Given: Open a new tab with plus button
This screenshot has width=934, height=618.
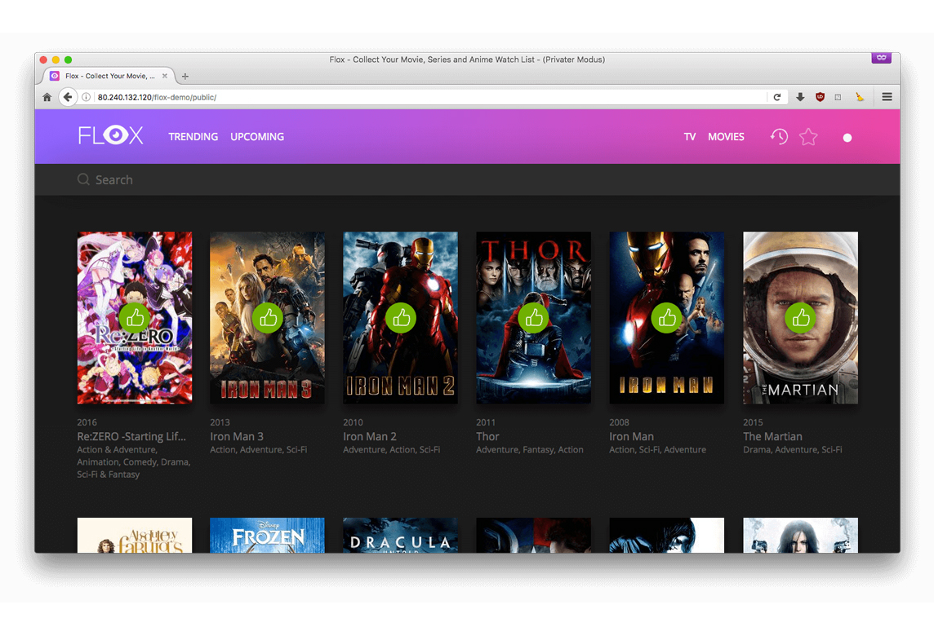Looking at the screenshot, I should [185, 76].
